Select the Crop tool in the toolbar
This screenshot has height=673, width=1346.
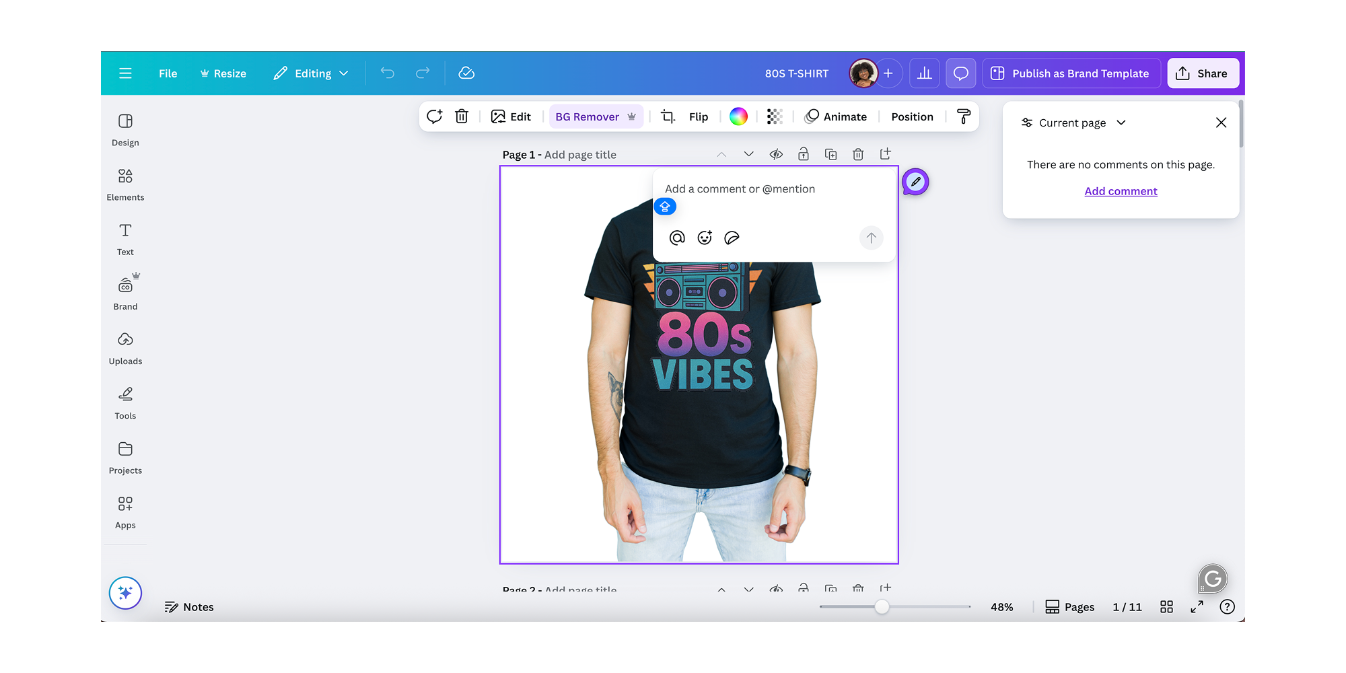(668, 116)
